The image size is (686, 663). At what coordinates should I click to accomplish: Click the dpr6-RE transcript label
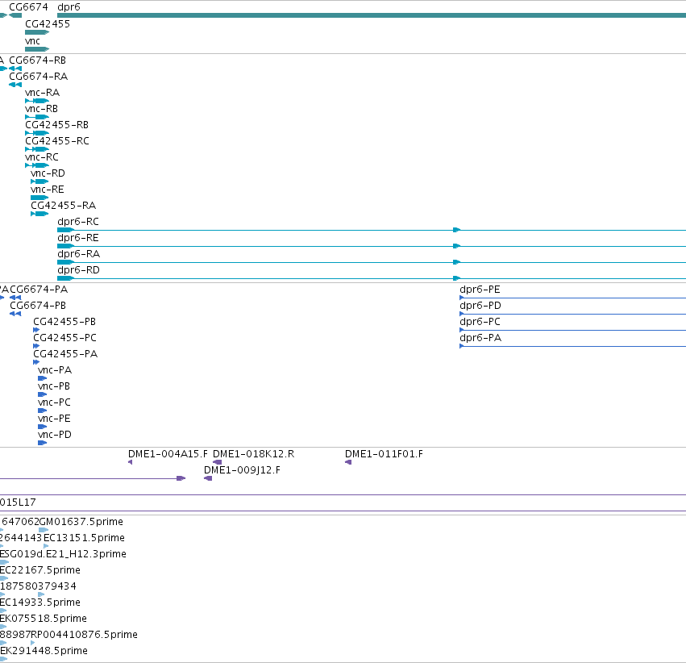[x=78, y=238]
